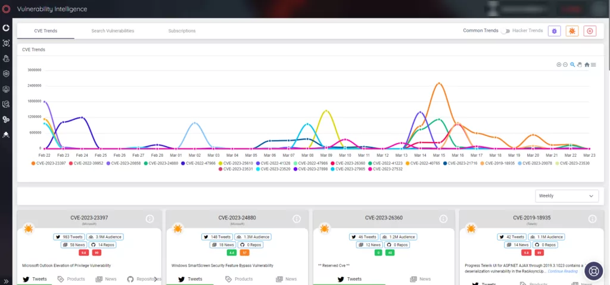Open the first sidebar icon (dashboard ring)
Screen dimensions: 610x285
click(6, 28)
